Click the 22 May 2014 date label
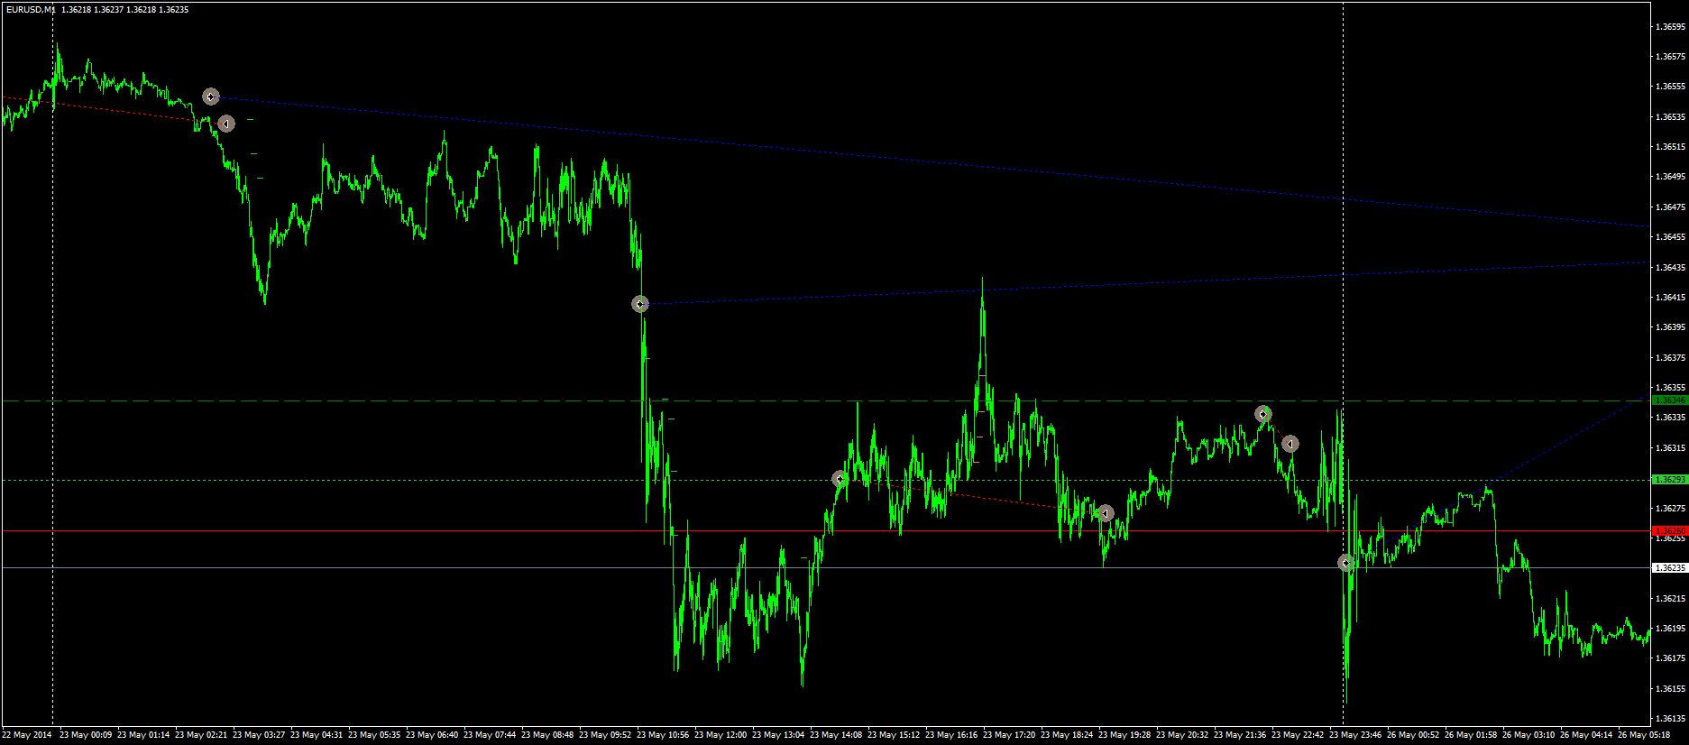 (x=27, y=735)
